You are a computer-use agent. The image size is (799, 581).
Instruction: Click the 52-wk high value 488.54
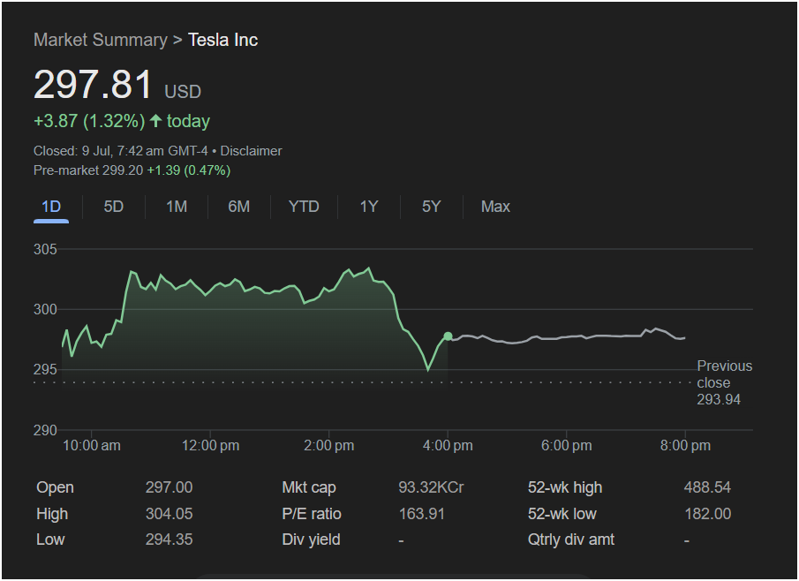tap(707, 487)
